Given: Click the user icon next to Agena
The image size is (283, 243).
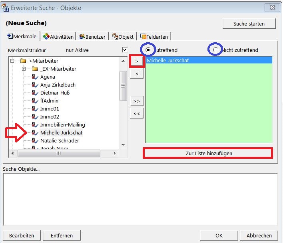Looking at the screenshot, I should tap(35, 77).
